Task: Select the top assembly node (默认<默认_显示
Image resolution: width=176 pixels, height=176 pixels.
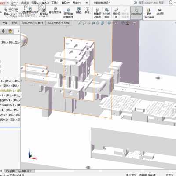Action: click(11, 42)
